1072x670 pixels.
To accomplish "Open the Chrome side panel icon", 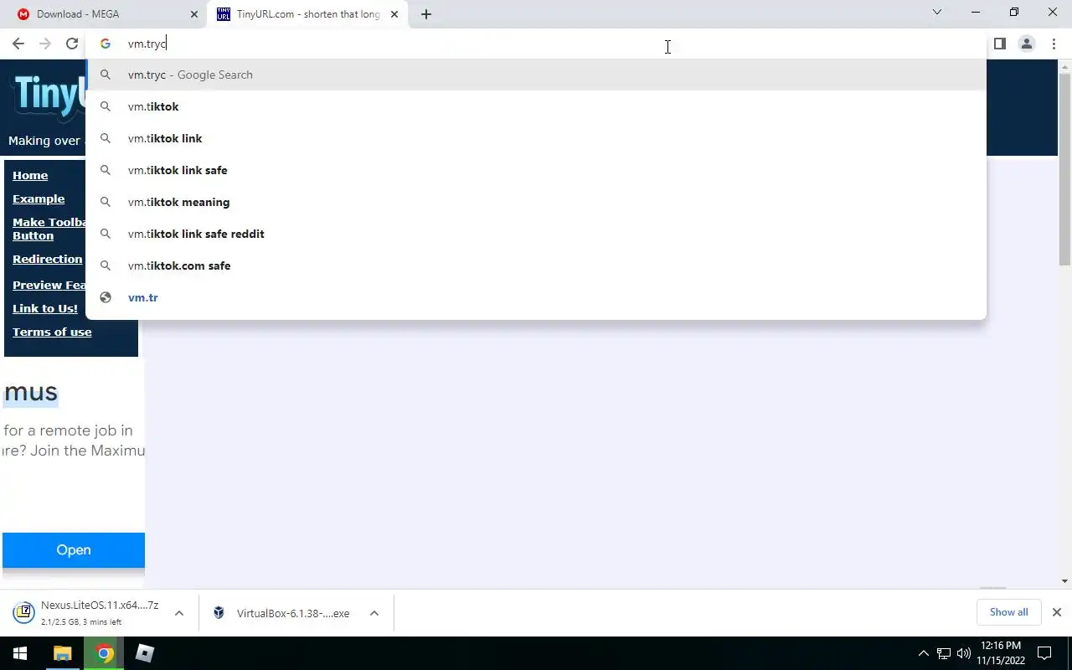I will 1000,44.
